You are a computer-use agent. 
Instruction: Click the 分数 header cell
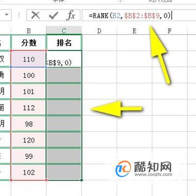[x=29, y=43]
